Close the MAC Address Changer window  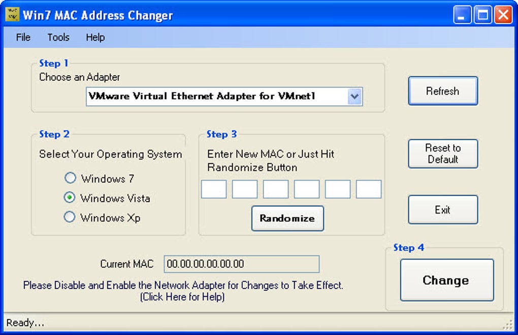503,15
